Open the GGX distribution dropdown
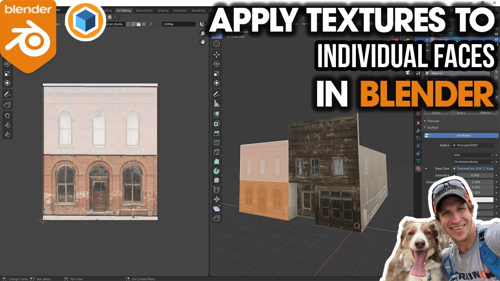Screen dimensions: 500x281 [472, 154]
